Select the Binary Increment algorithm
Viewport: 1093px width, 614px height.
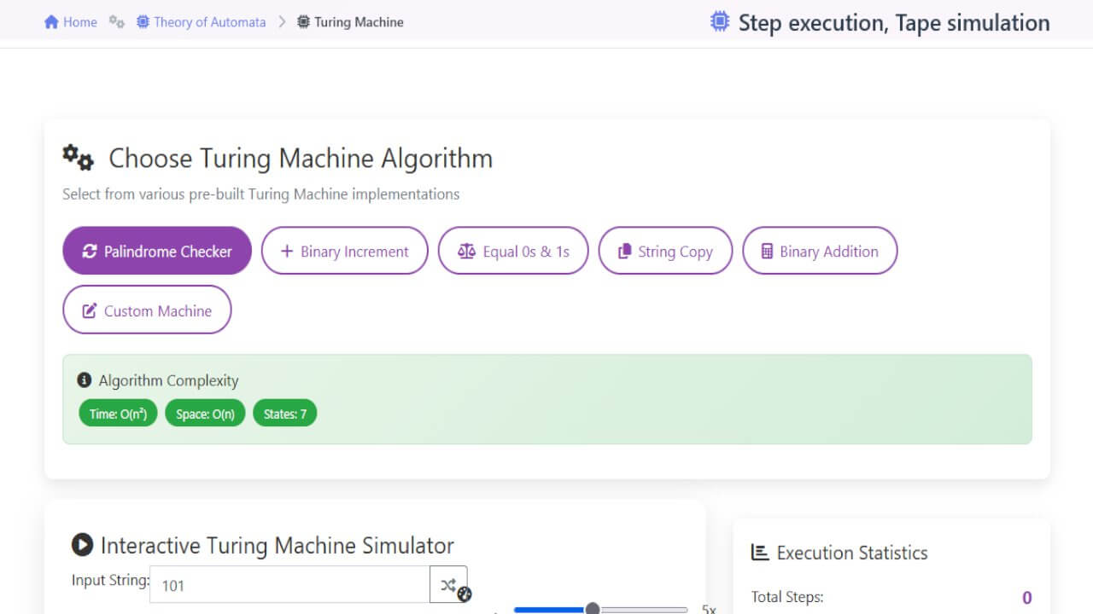[x=344, y=251]
